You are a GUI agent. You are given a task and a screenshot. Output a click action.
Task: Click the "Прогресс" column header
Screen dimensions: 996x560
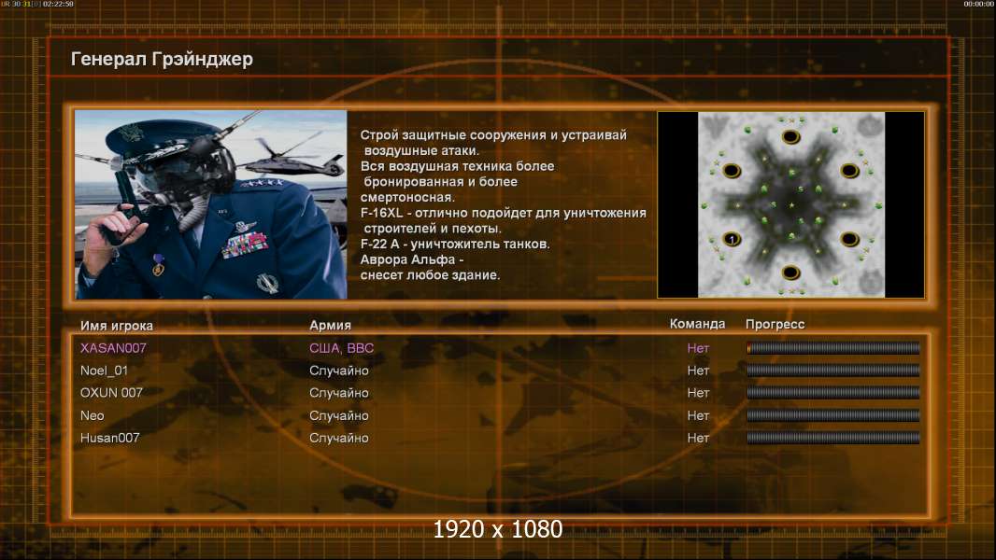tap(775, 325)
